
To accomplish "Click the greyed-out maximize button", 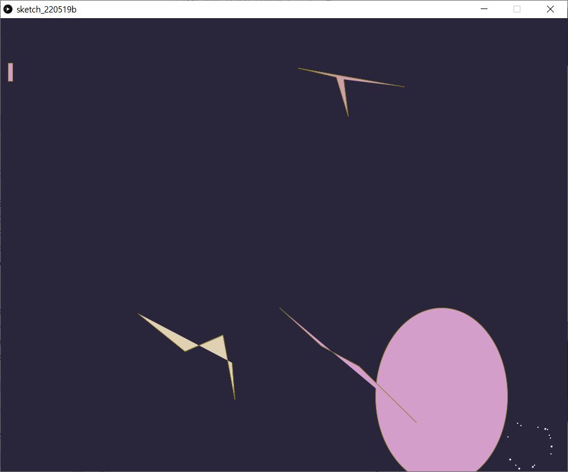I will tap(517, 9).
